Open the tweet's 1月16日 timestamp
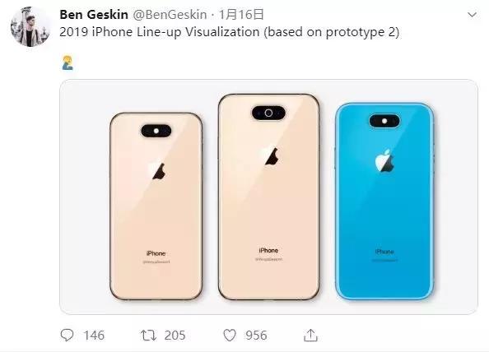 click(x=241, y=15)
